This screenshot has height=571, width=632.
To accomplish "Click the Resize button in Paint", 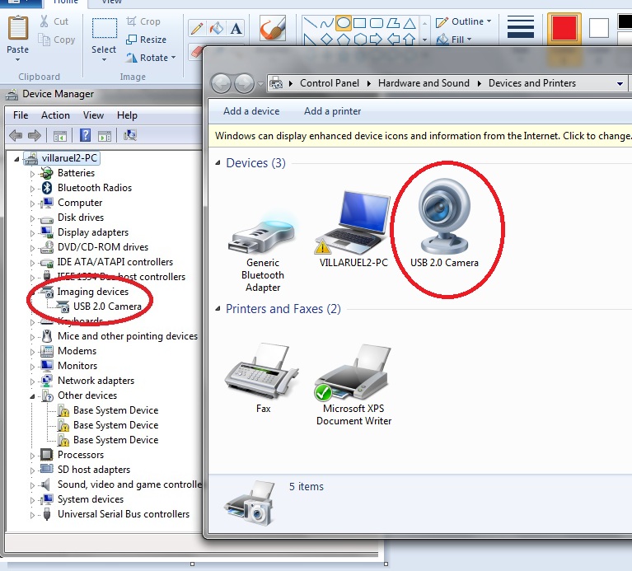I will [146, 40].
